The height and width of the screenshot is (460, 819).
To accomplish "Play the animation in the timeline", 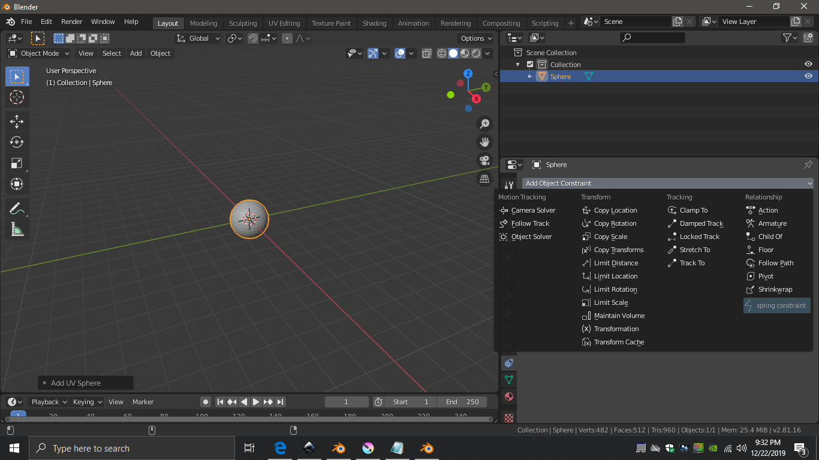I will coord(256,402).
